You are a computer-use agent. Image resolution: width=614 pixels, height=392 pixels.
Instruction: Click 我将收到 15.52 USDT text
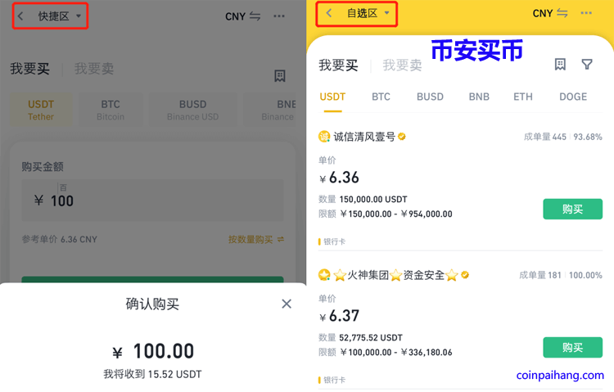[152, 374]
